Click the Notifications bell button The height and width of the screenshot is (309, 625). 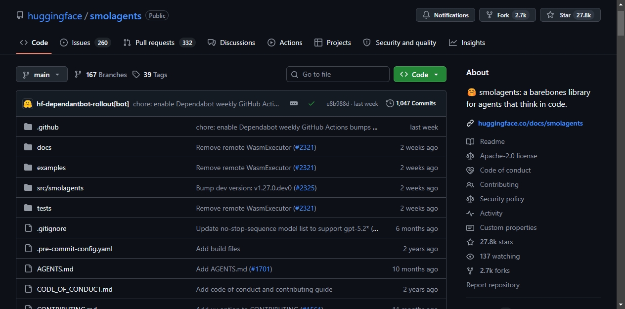(446, 15)
